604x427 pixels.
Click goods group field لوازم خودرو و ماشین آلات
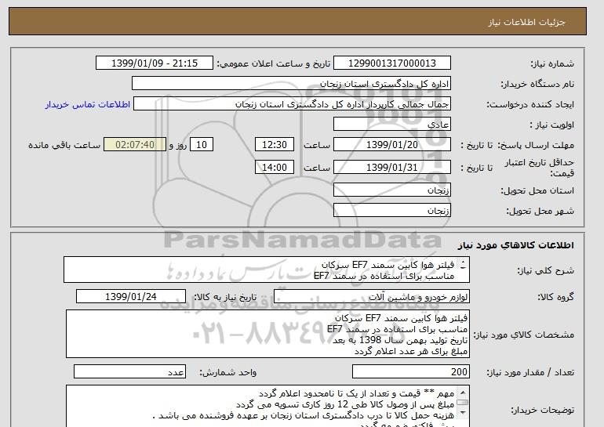point(372,297)
